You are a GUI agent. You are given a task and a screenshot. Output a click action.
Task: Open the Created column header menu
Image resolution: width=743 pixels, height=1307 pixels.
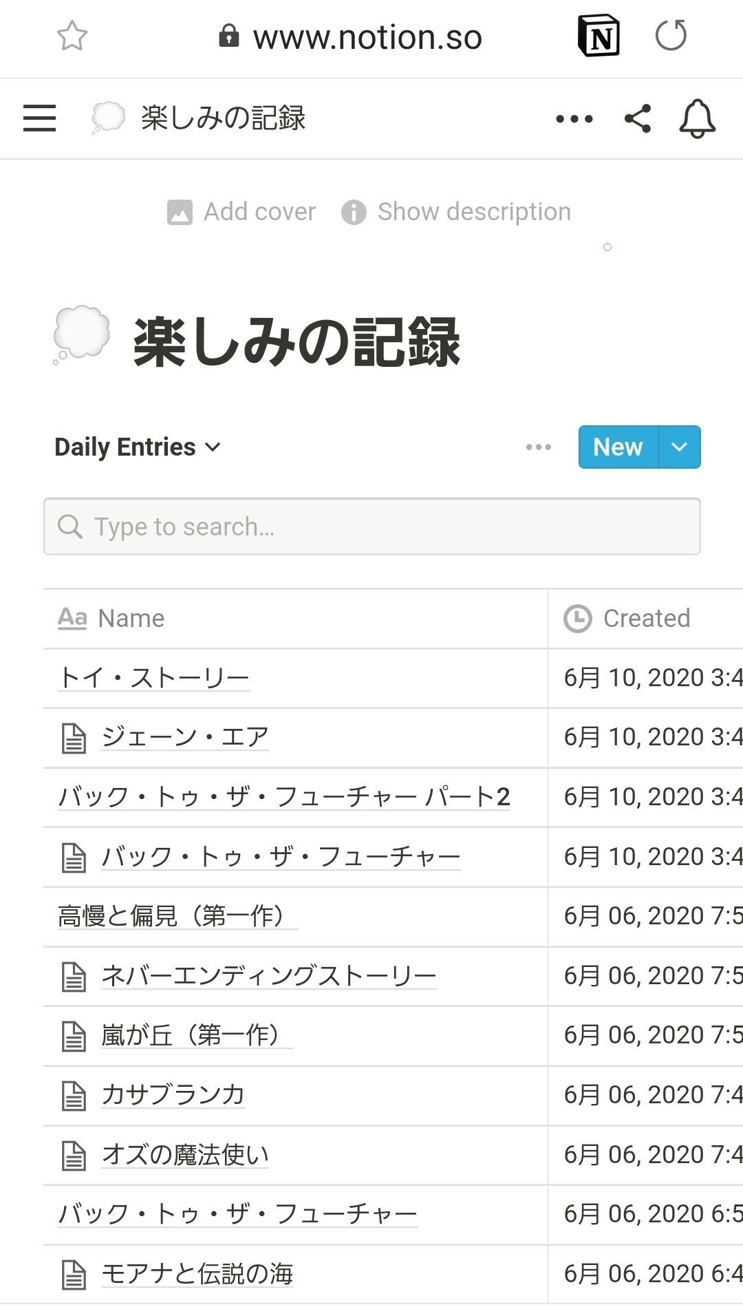646,619
